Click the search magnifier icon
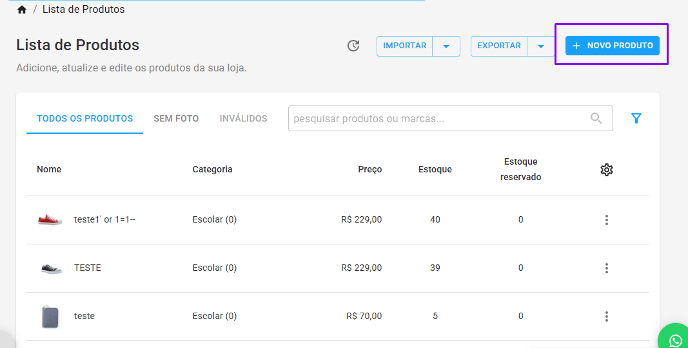 596,118
